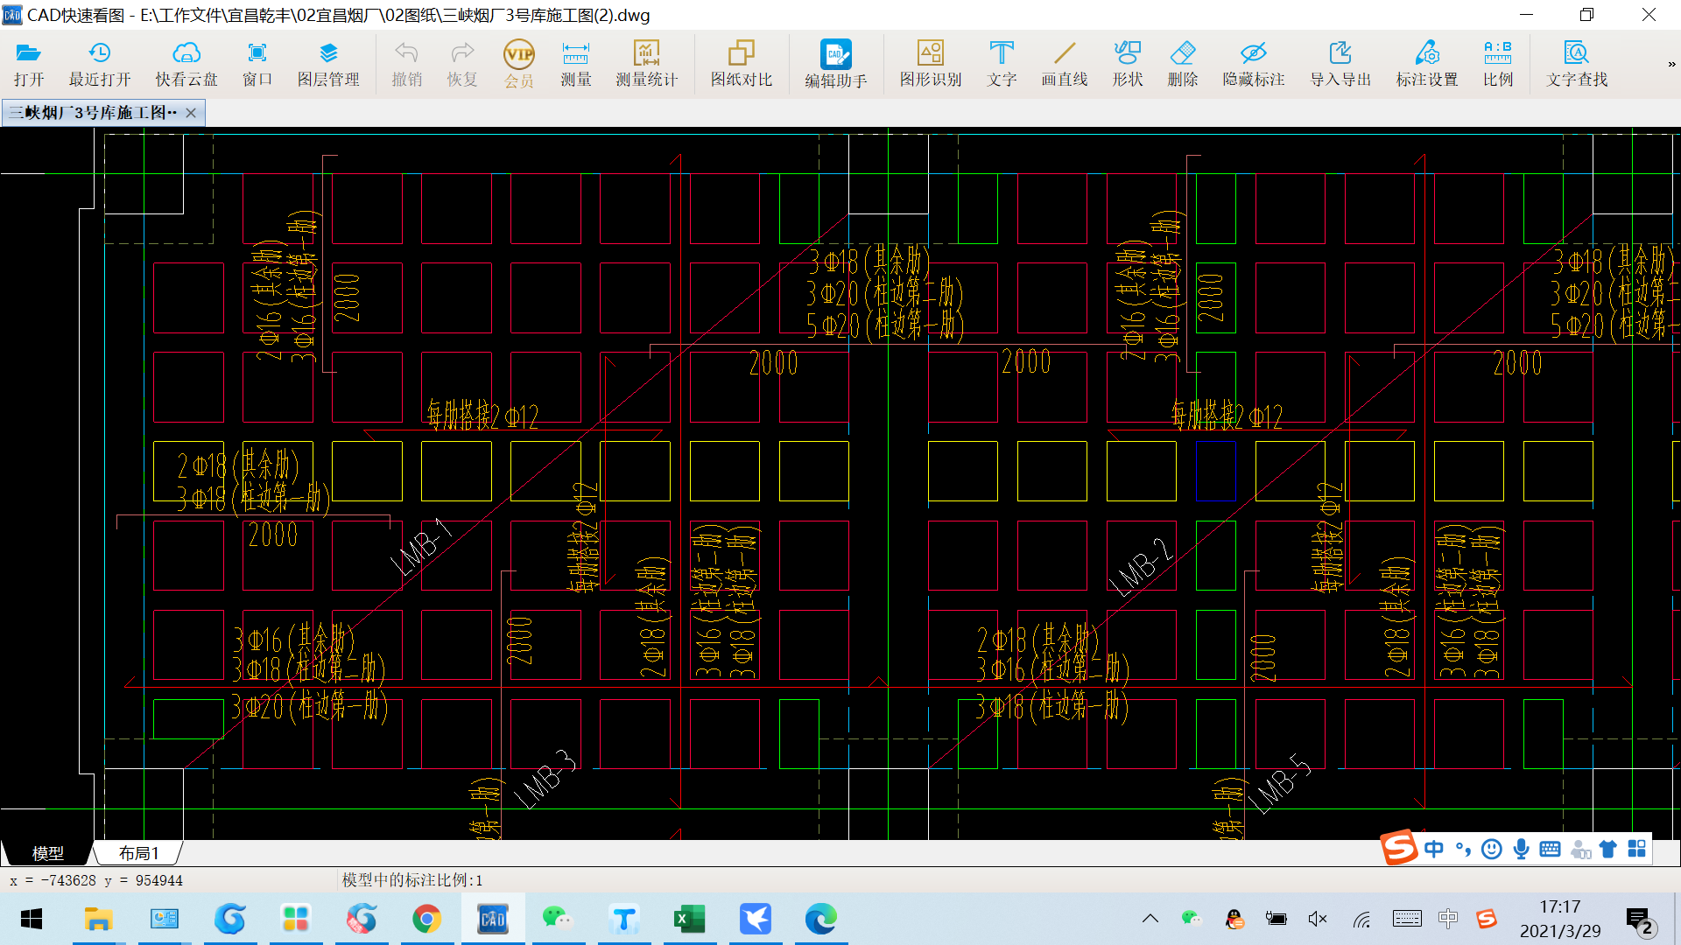The width and height of the screenshot is (1681, 945).
Task: Start 图形识别 shape recognition
Action: [931, 64]
